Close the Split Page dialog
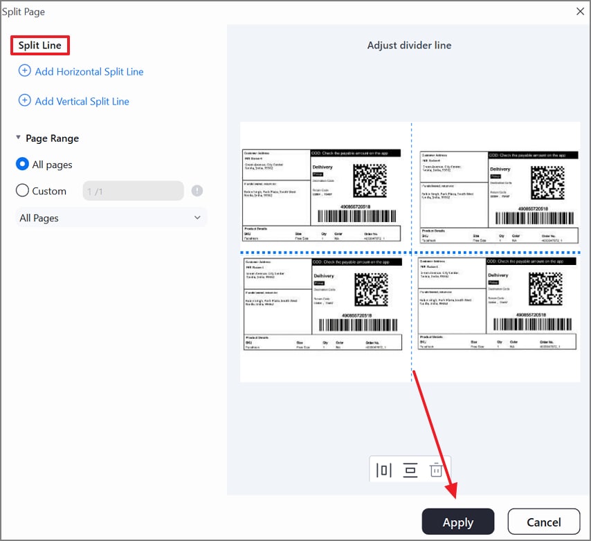591x541 pixels. tap(580, 11)
